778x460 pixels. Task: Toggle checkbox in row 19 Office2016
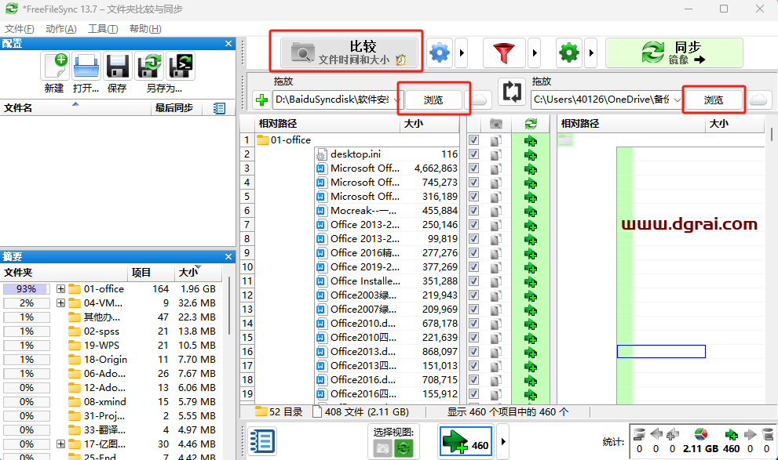474,394
